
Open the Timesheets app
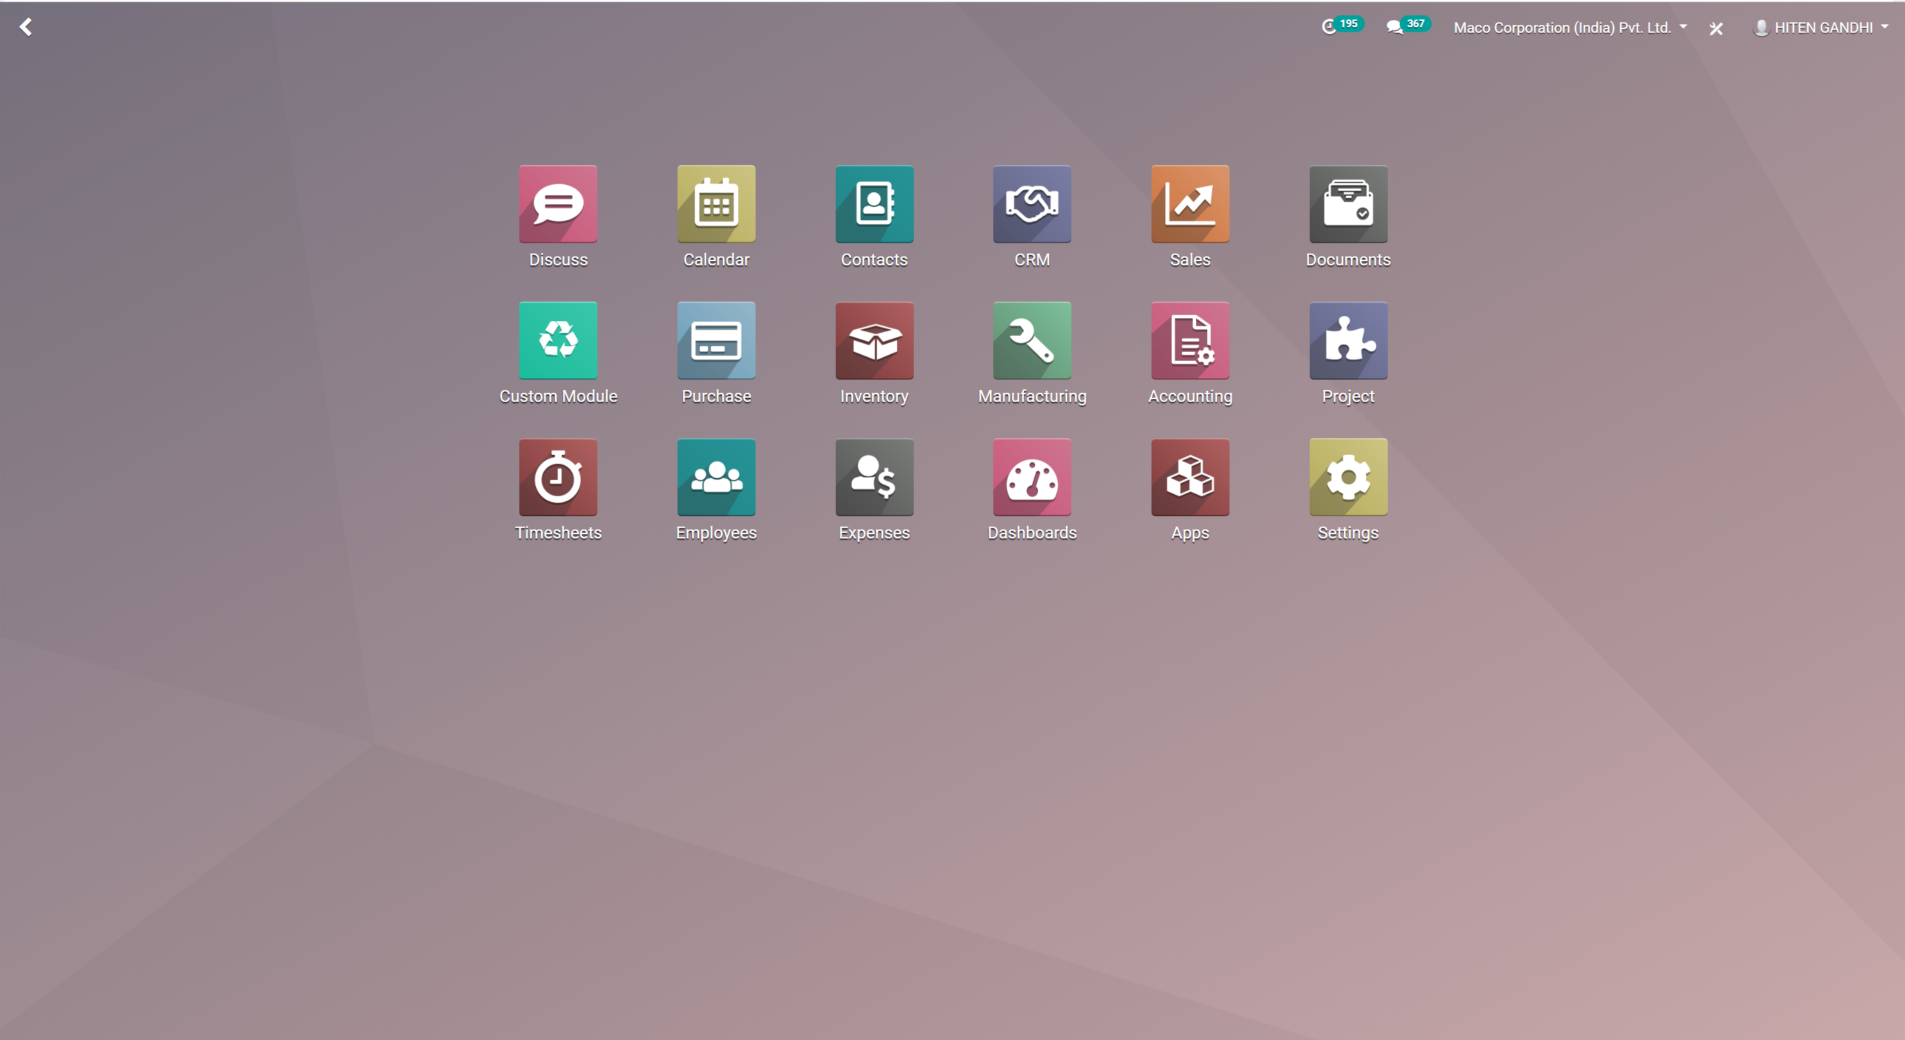558,477
